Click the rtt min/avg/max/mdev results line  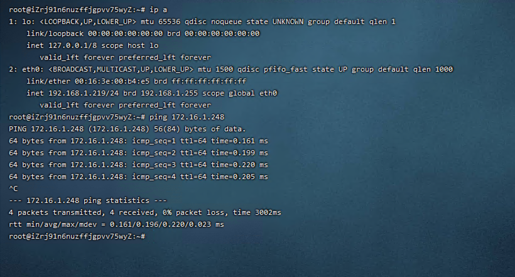116,224
